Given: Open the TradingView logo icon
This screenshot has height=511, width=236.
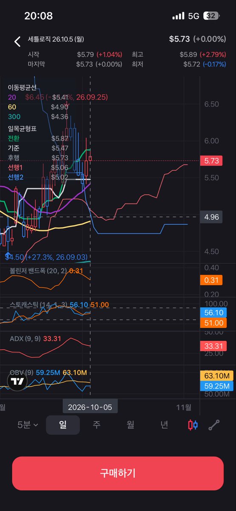Looking at the screenshot, I should point(17,381).
